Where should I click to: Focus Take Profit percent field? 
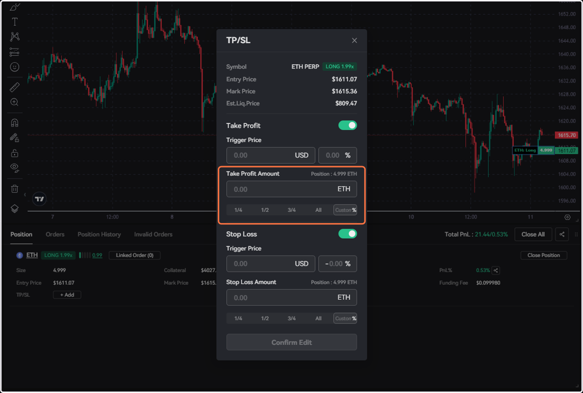(338, 155)
